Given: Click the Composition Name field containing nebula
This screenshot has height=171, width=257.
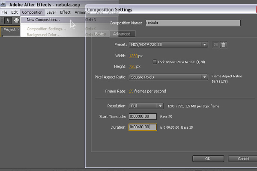Looking at the screenshot, I should pos(193,23).
